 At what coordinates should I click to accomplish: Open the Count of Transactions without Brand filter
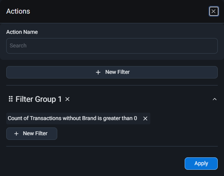72,118
